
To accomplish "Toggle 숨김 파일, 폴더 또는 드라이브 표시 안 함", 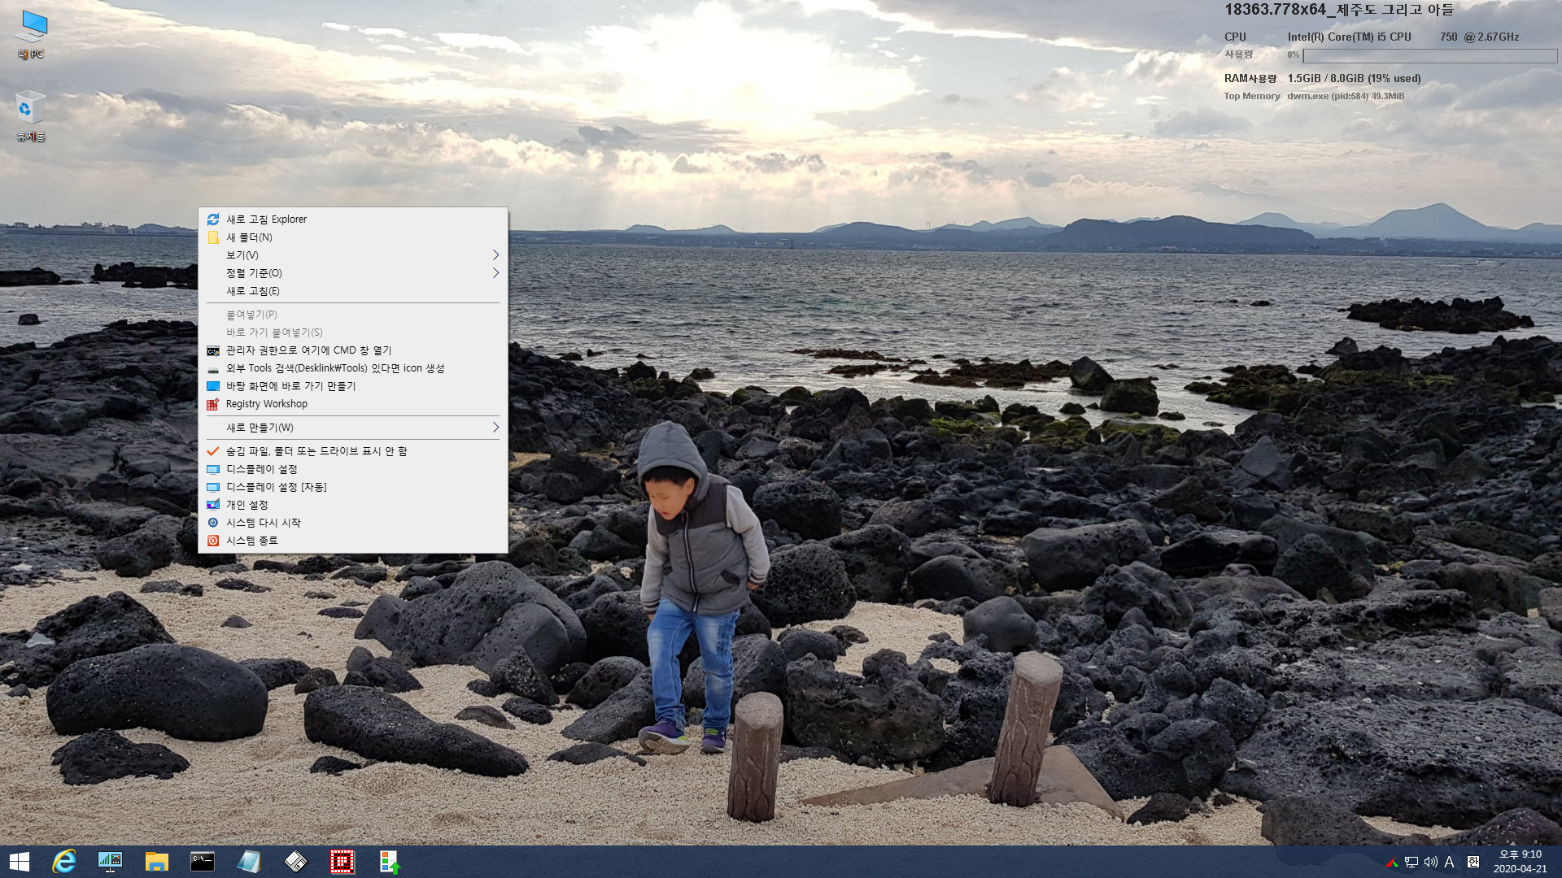I will click(x=353, y=451).
